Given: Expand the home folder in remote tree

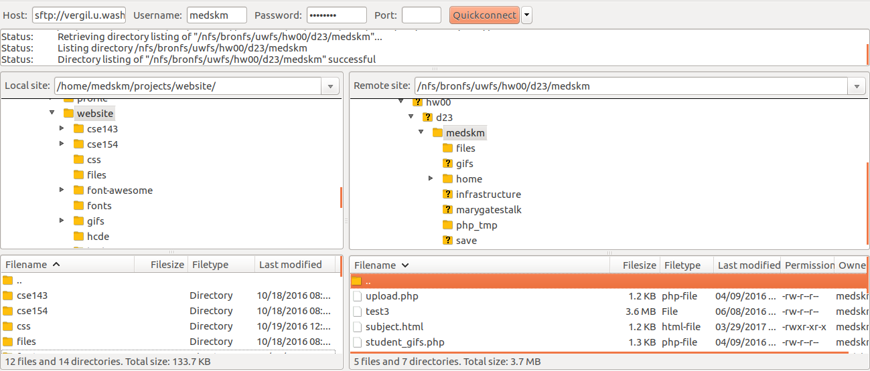Looking at the screenshot, I should tap(431, 178).
